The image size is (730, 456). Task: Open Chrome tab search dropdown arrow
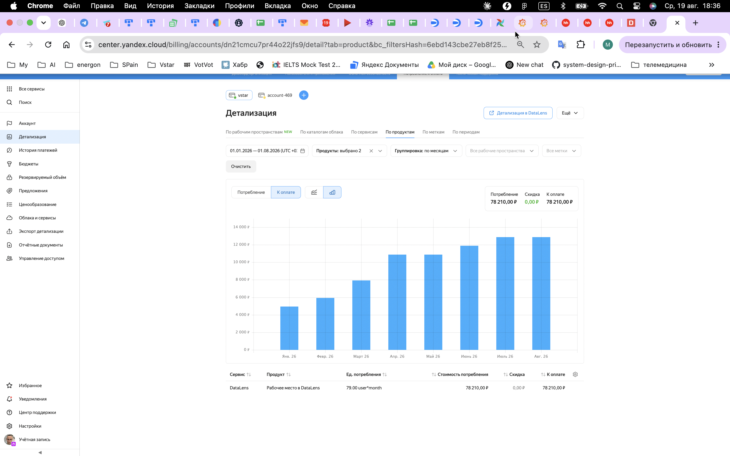[x=43, y=23]
